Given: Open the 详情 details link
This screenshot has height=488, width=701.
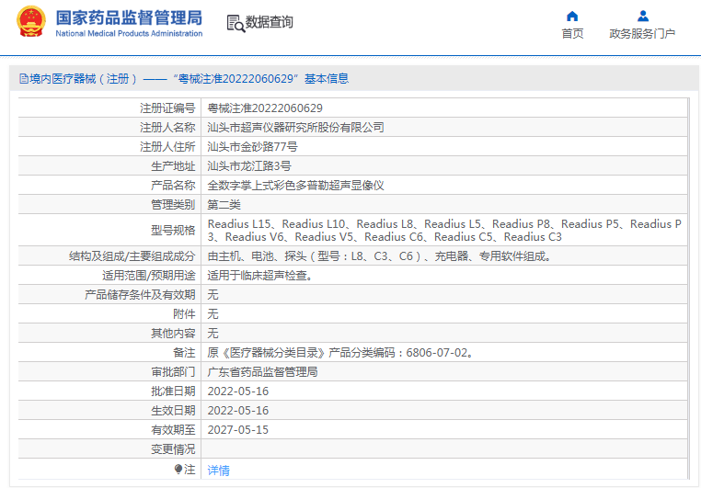Looking at the screenshot, I should (219, 471).
